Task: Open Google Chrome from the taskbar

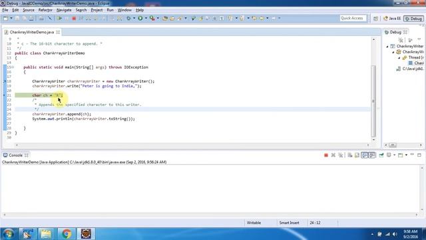Action: [67, 234]
